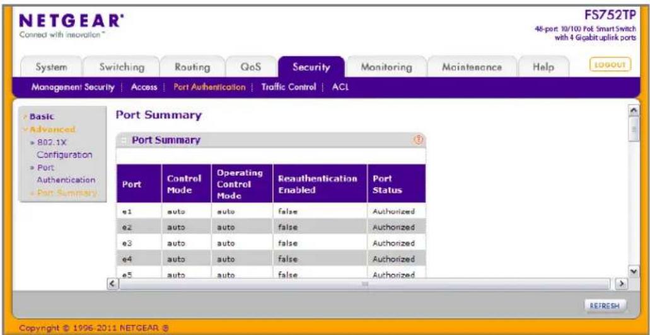The image size is (650, 335).
Task: Open the Help tab
Action: (543, 67)
